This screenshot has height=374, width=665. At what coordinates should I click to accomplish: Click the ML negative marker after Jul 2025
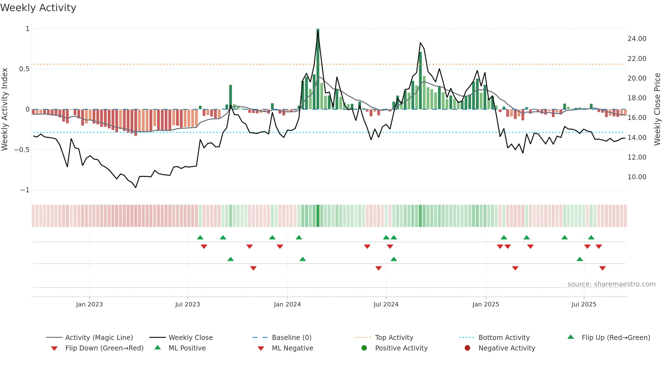pos(603,268)
